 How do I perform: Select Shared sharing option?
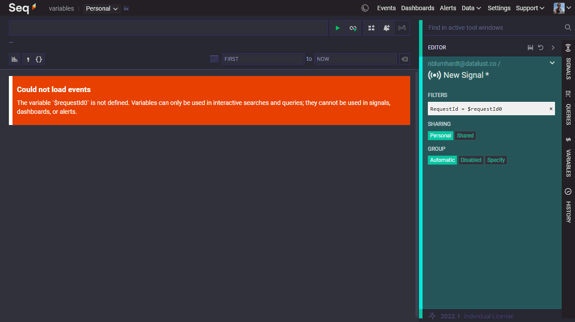click(x=465, y=136)
